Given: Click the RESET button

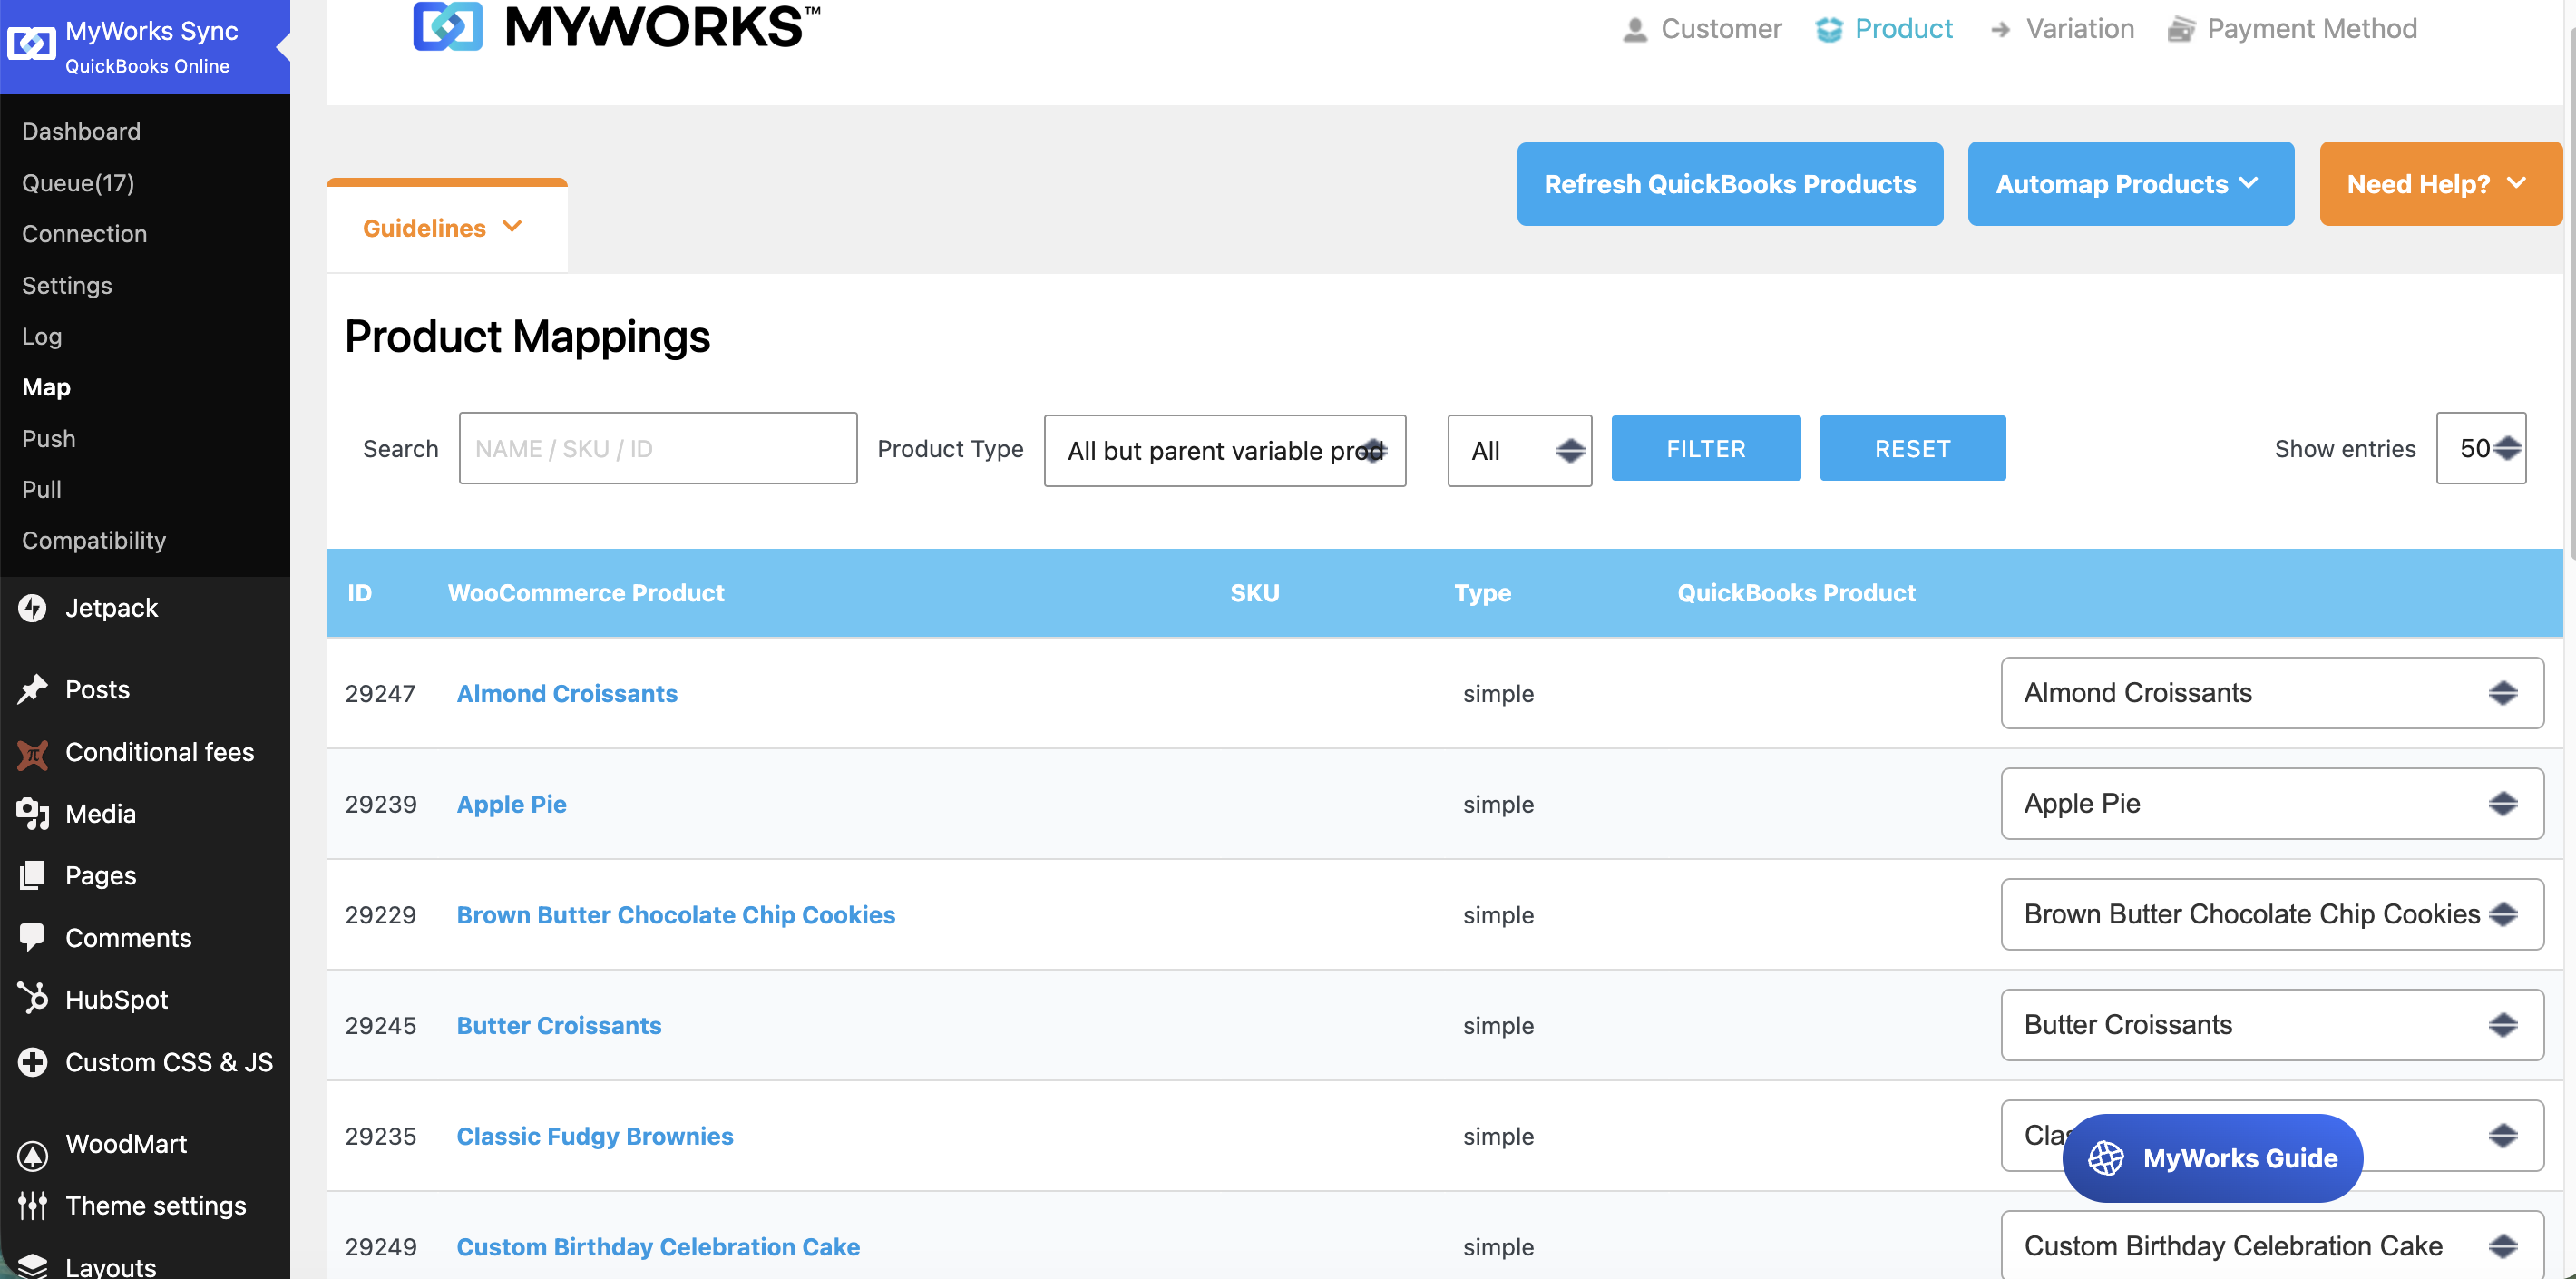Looking at the screenshot, I should pos(1912,448).
